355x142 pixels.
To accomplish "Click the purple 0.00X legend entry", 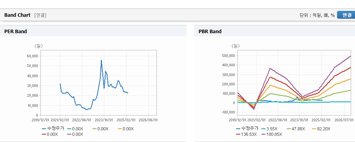I will tap(75, 134).
